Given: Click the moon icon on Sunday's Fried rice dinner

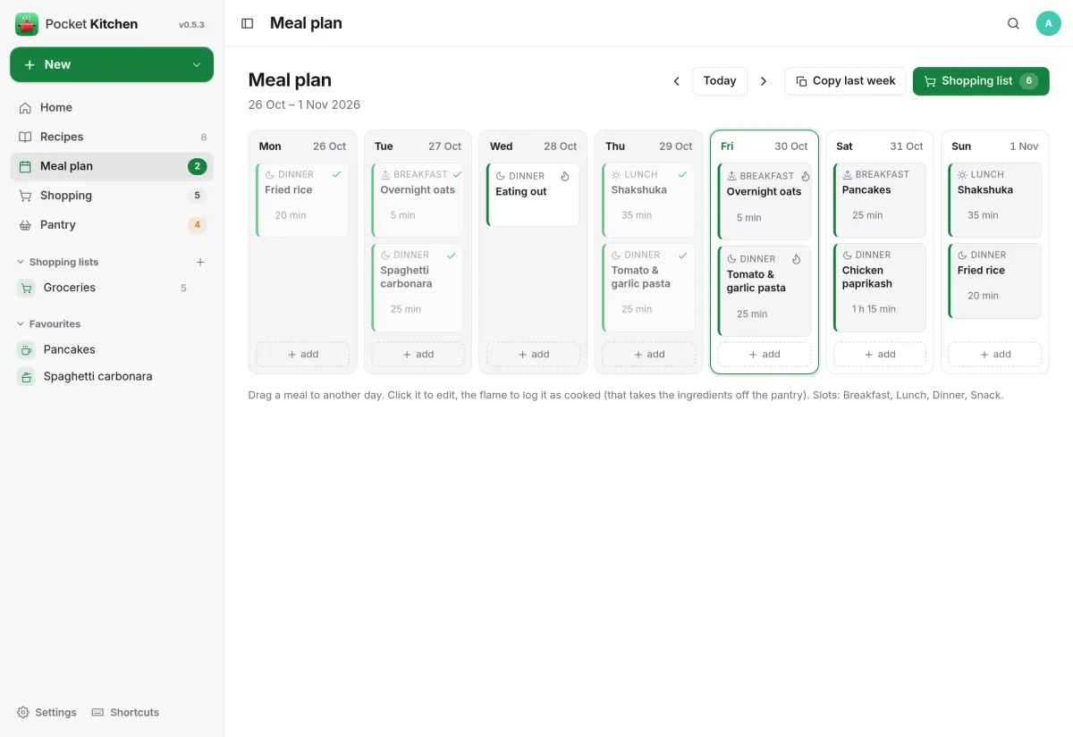Looking at the screenshot, I should pos(962,255).
